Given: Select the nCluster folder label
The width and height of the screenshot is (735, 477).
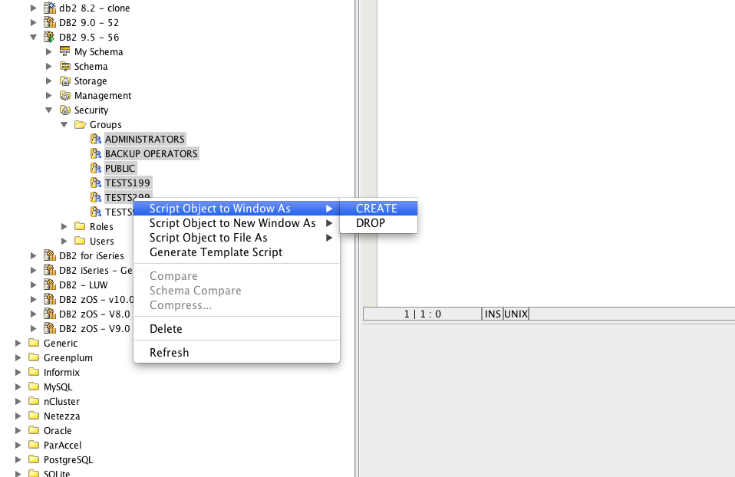Looking at the screenshot, I should click(x=61, y=401).
